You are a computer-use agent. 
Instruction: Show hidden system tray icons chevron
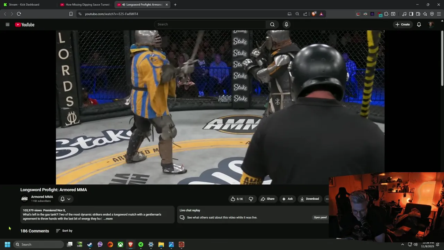coord(402,244)
